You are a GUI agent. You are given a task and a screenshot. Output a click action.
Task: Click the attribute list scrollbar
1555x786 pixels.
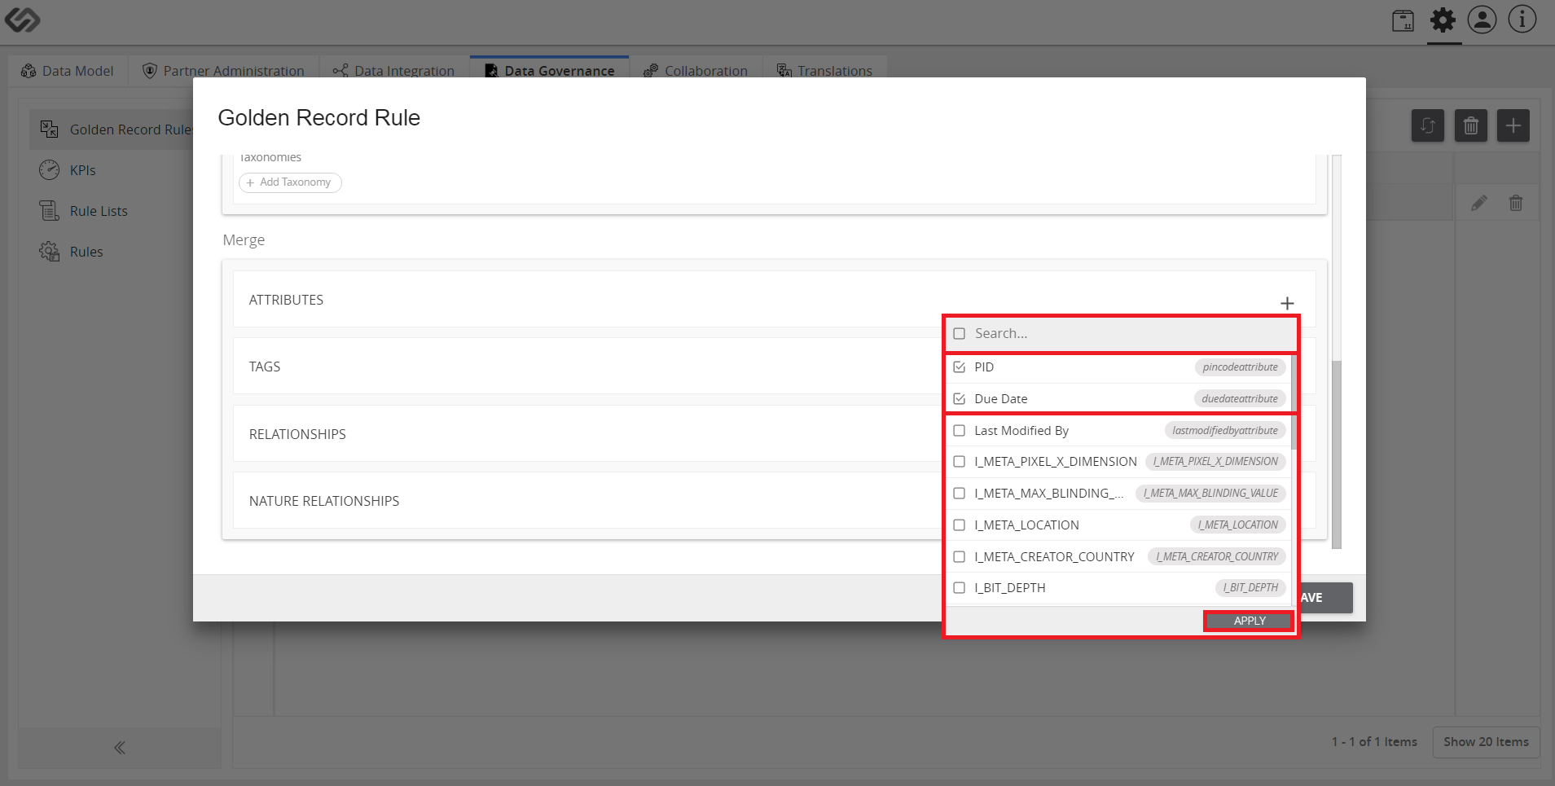[x=1294, y=402]
